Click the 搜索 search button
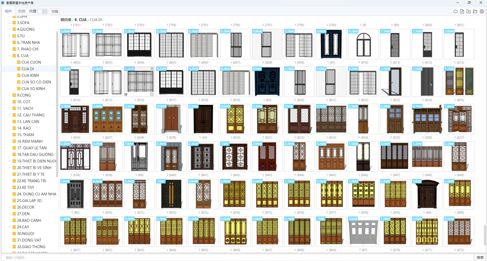This screenshot has width=487, height=261. 480,257
